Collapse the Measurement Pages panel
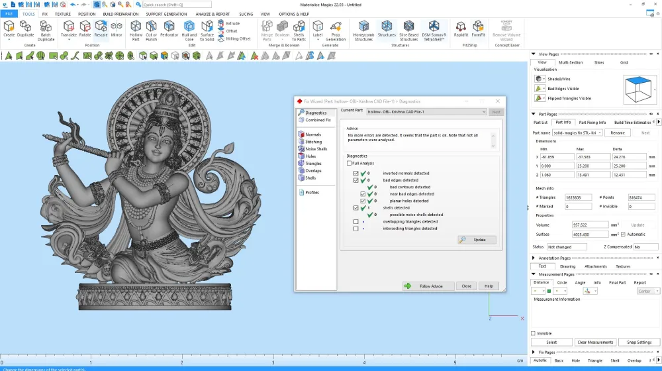Image resolution: width=662 pixels, height=371 pixels. click(x=533, y=274)
